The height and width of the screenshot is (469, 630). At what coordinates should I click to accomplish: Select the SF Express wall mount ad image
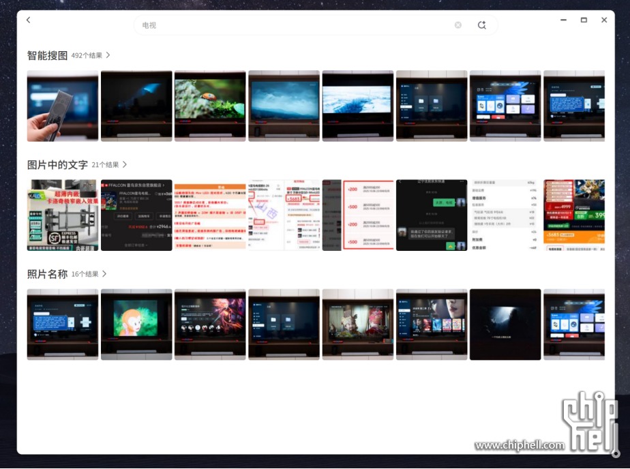tap(63, 215)
